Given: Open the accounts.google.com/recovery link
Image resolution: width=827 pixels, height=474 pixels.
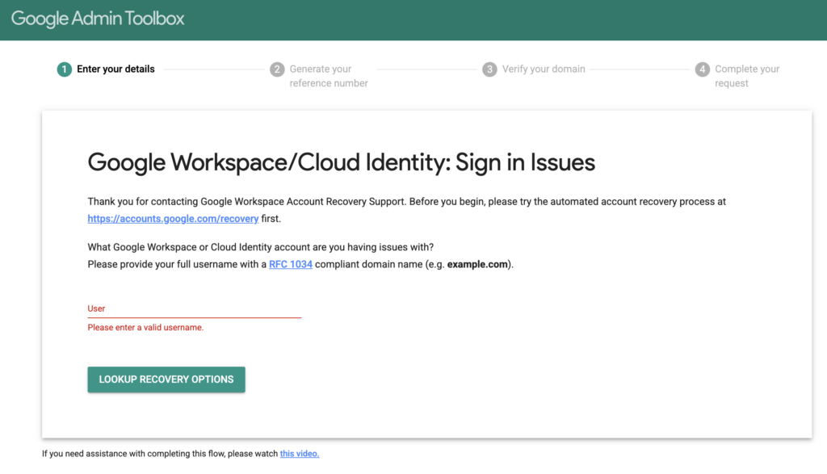Looking at the screenshot, I should [x=173, y=218].
